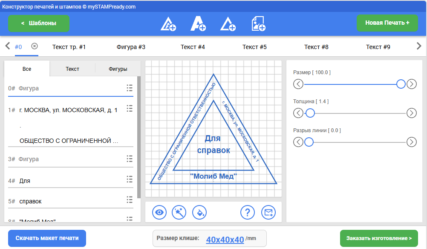Switch to Текст #5 tab

(254, 47)
